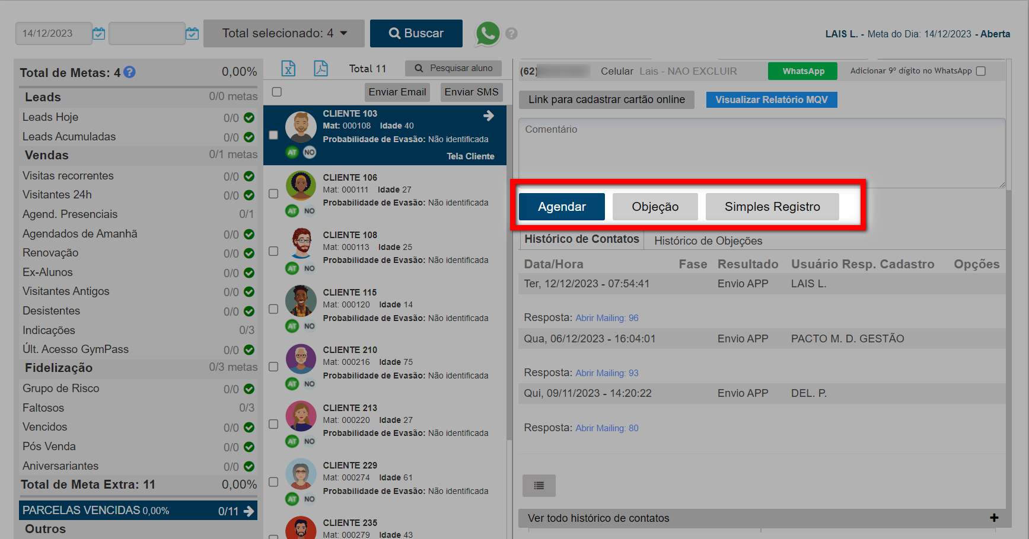
Task: Enable Adicionar 9º dígito no WhatsApp
Action: pos(981,71)
